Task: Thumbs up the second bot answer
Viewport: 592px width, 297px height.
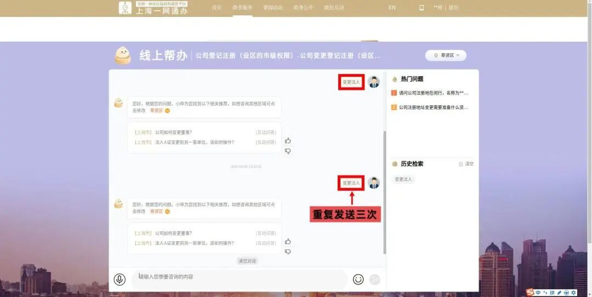Action: point(288,242)
